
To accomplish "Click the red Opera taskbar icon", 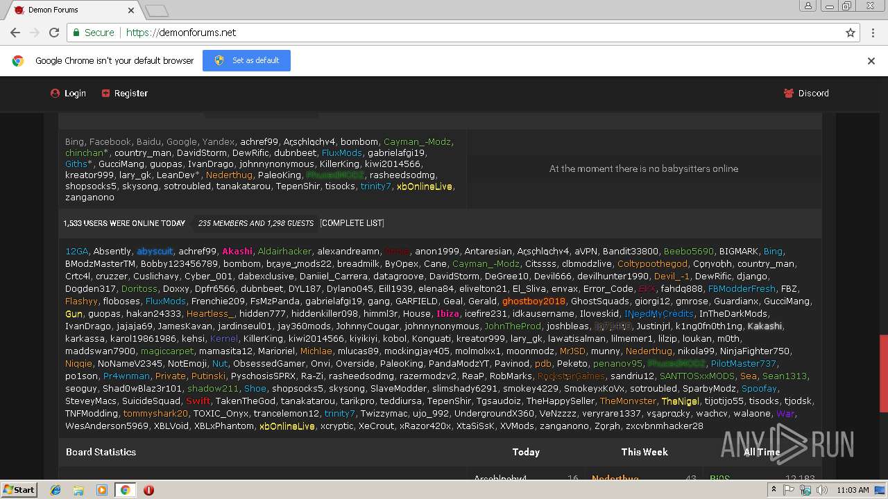I will (x=148, y=490).
